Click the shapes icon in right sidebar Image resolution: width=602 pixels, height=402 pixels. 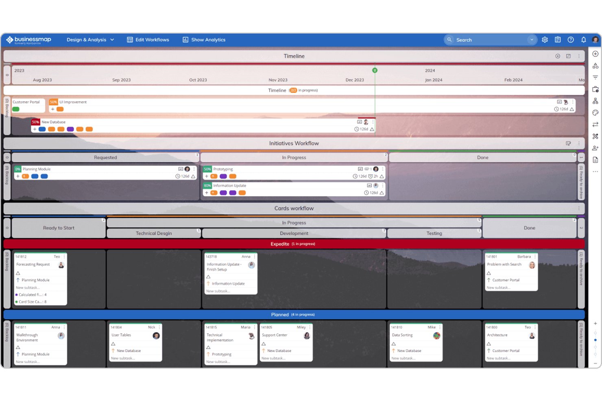[x=595, y=66]
